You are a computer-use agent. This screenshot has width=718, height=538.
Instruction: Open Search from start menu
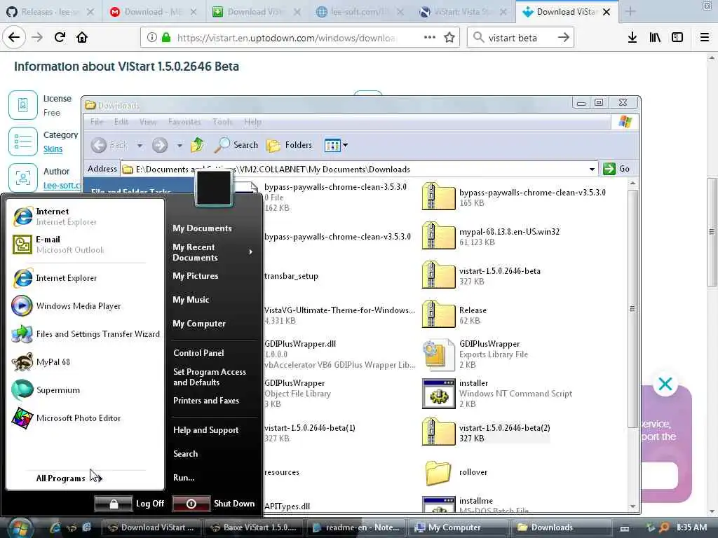(185, 454)
